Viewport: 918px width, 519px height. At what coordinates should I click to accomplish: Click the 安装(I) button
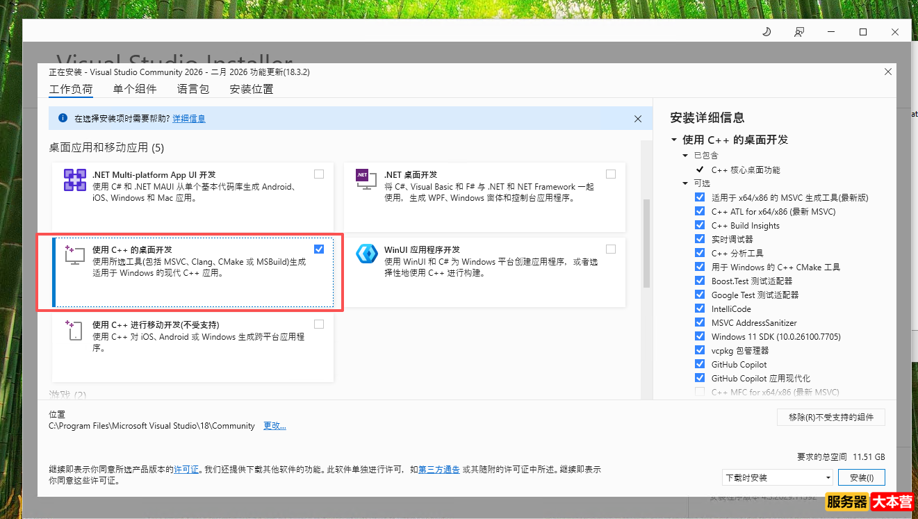(x=862, y=477)
